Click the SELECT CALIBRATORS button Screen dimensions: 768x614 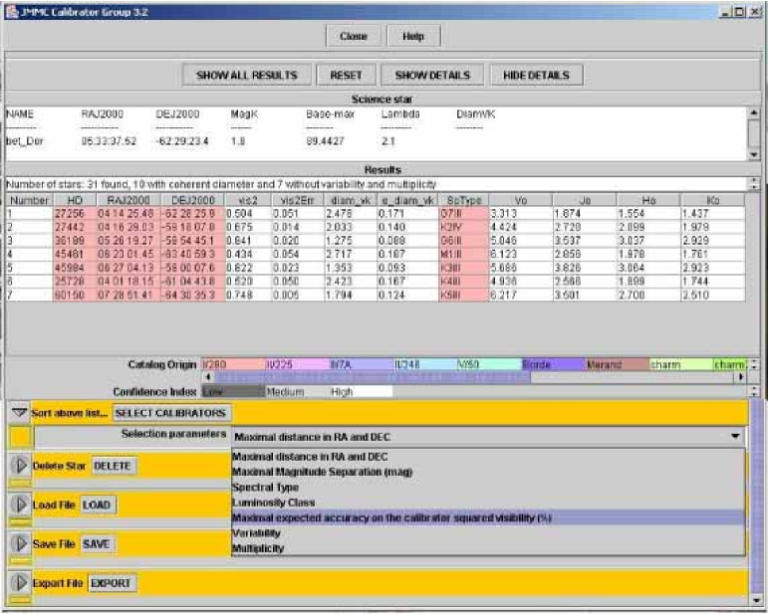point(171,412)
